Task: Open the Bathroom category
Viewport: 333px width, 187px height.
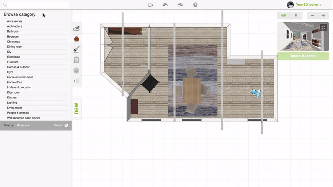Action: click(x=13, y=31)
